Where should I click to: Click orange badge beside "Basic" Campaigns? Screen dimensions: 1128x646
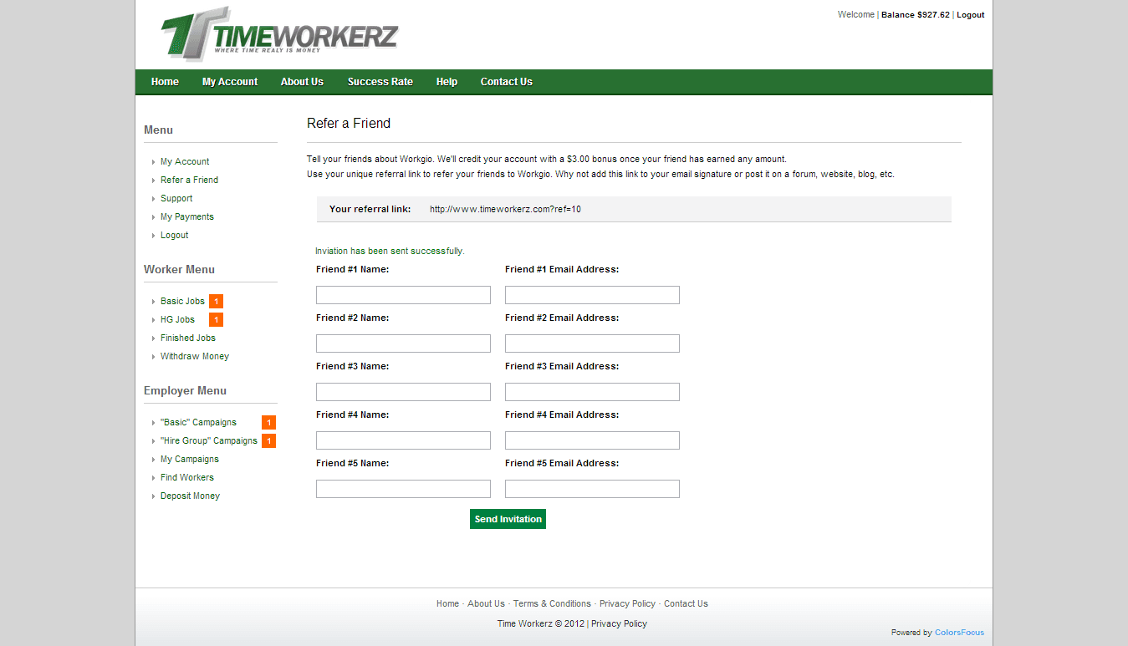[268, 423]
